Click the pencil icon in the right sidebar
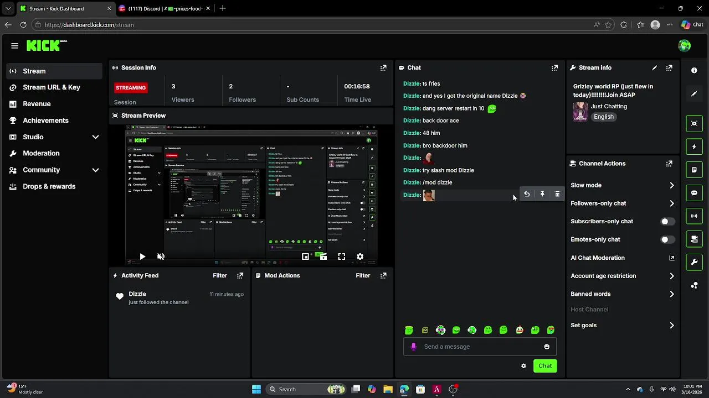This screenshot has height=398, width=709. point(694,94)
